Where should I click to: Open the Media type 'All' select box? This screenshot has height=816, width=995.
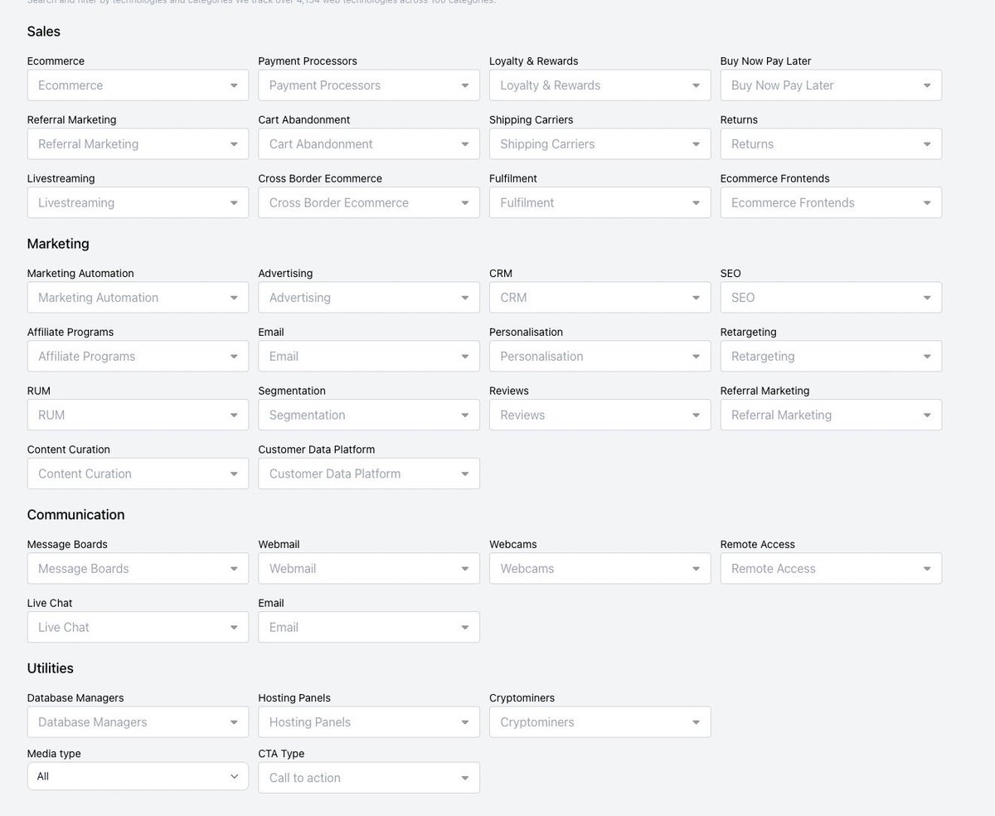pyautogui.click(x=138, y=777)
